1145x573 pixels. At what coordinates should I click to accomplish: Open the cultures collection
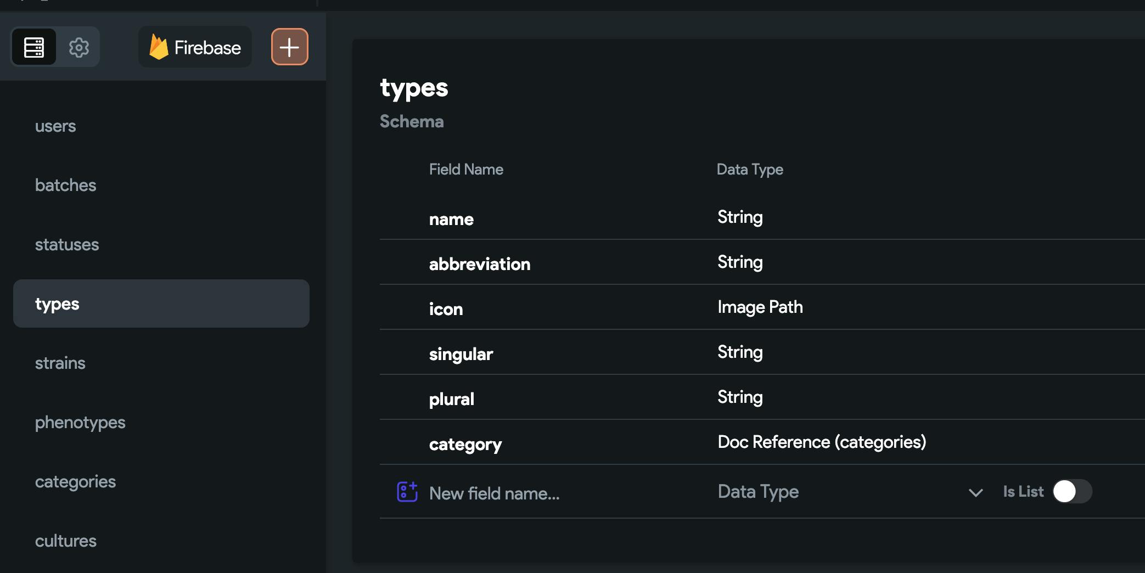(66, 541)
